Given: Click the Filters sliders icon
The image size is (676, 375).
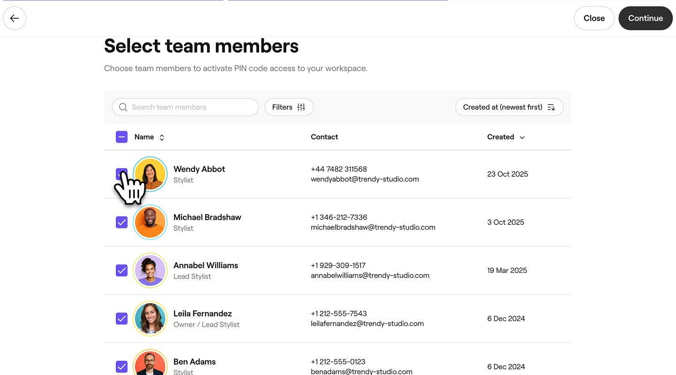Looking at the screenshot, I should [x=301, y=107].
